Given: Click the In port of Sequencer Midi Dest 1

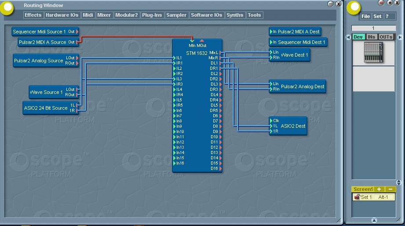Looking at the screenshot, I should (271, 42).
